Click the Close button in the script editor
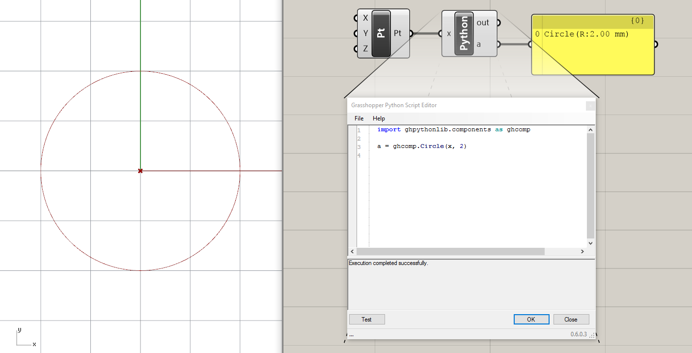 coord(571,319)
